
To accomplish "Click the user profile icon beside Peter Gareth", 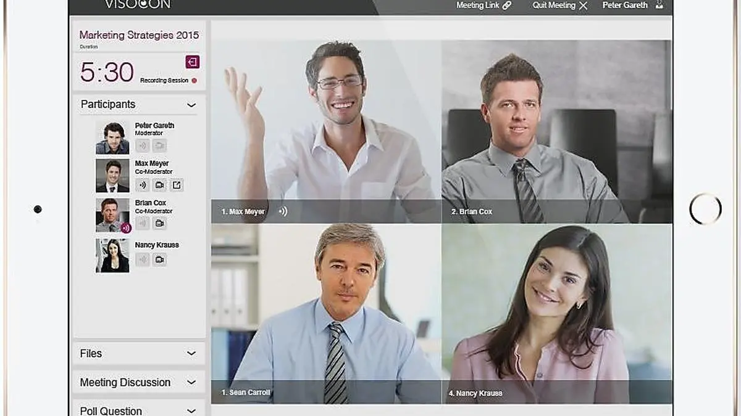I will (659, 6).
